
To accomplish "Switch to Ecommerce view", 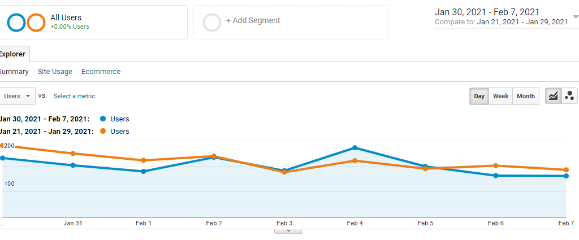I will 101,72.
